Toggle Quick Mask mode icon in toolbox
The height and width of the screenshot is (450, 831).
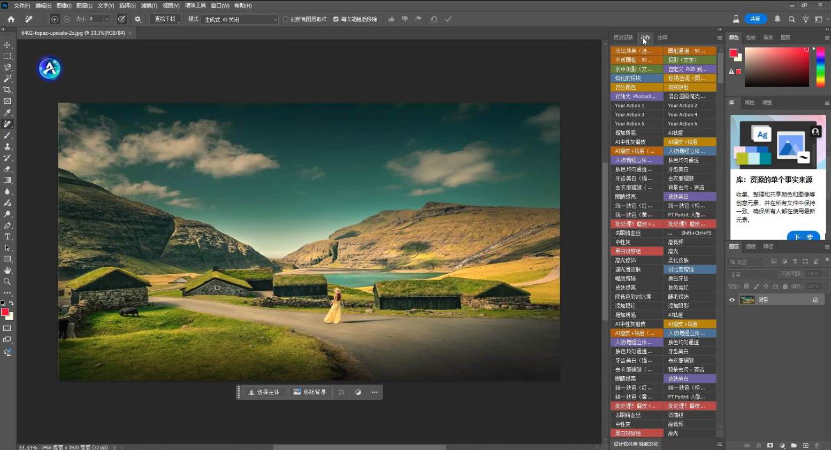click(7, 328)
